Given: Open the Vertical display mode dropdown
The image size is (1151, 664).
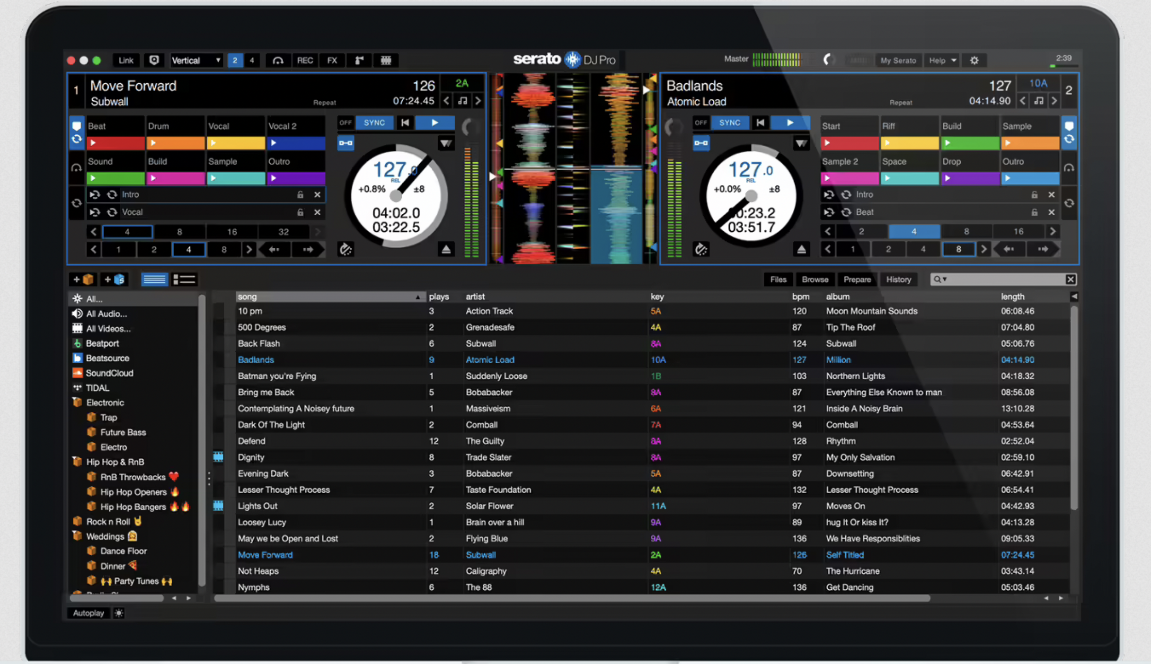Looking at the screenshot, I should (x=195, y=60).
